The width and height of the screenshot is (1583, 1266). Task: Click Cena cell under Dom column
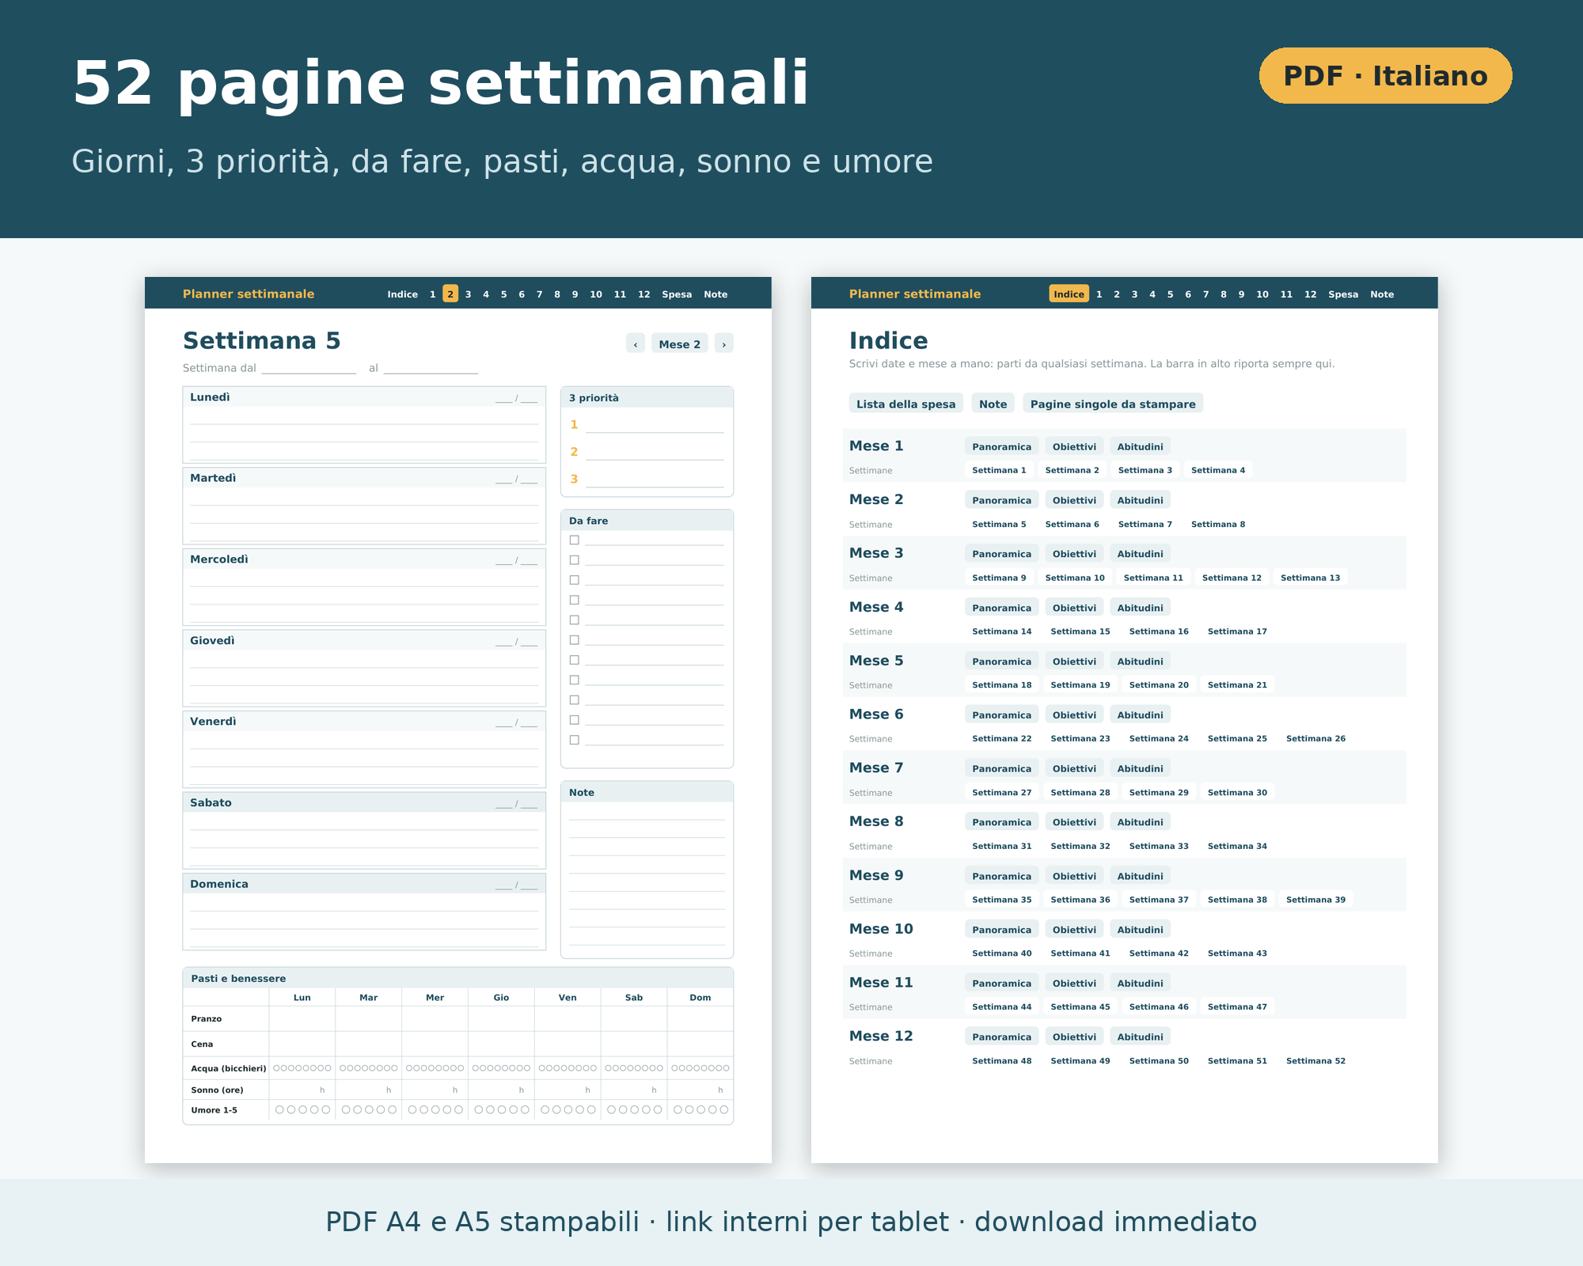point(700,1044)
